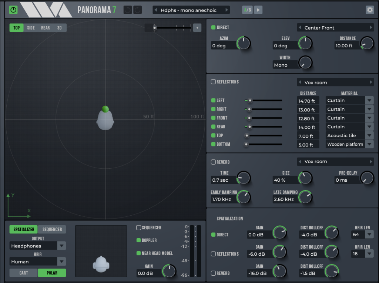Open FRONT wall material dropdown

(x=349, y=118)
